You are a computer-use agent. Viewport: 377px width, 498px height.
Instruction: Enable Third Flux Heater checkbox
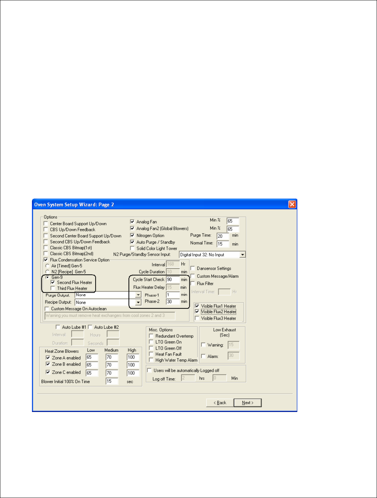pos(53,288)
